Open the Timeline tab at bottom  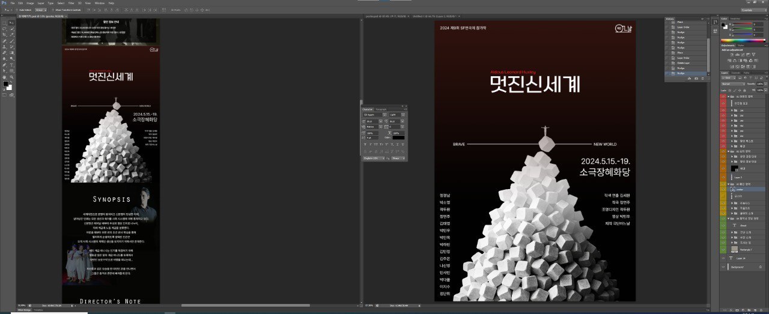(x=37, y=310)
